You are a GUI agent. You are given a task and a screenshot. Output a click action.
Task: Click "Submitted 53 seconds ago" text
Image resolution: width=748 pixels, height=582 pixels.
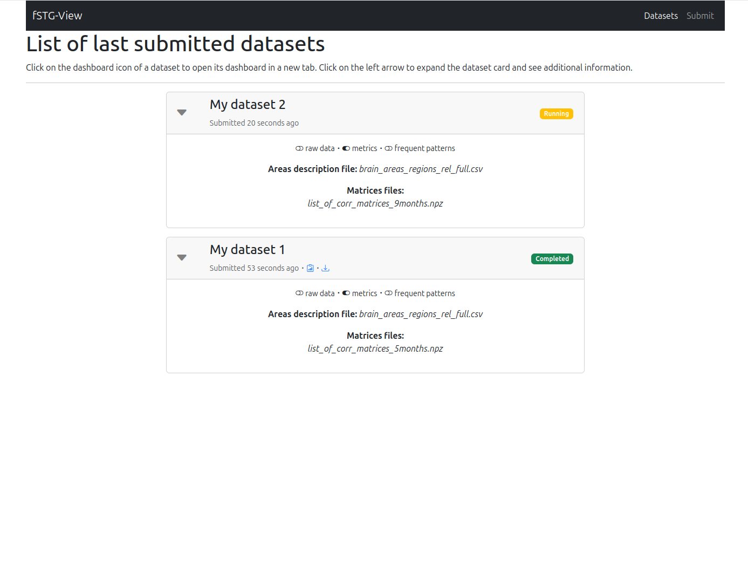[x=254, y=268]
